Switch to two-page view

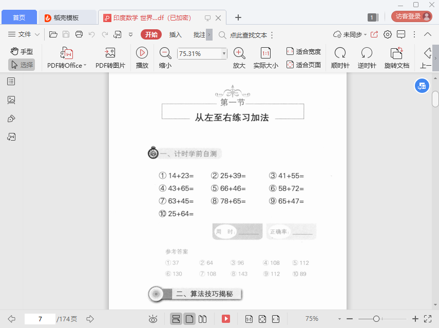pyautogui.click(x=202, y=319)
